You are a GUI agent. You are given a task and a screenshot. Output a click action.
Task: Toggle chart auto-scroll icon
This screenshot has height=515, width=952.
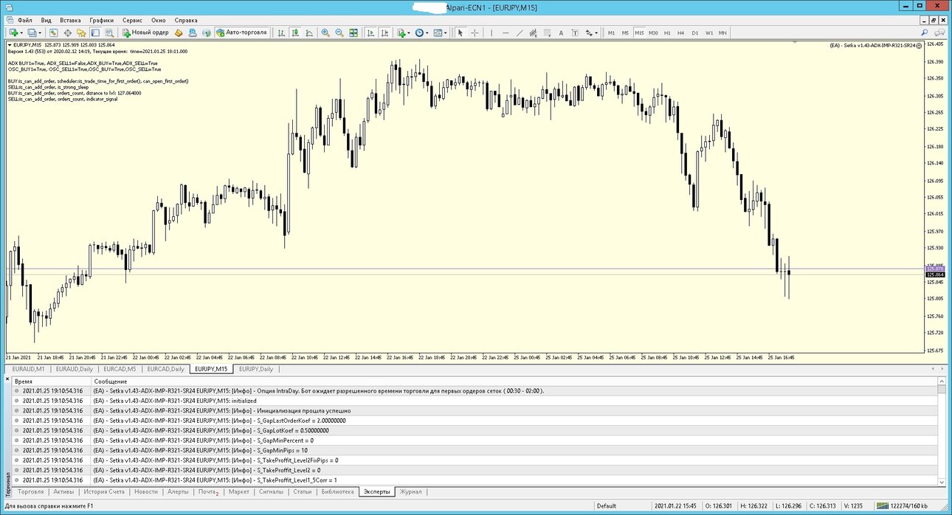pos(370,32)
